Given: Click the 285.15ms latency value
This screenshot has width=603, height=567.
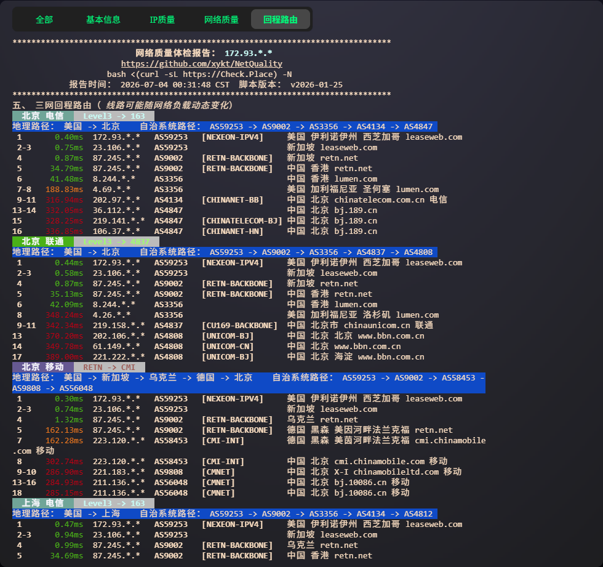Looking at the screenshot, I should (x=64, y=493).
